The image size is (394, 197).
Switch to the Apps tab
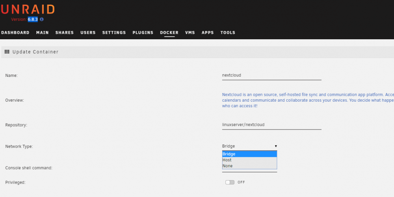[x=208, y=33]
